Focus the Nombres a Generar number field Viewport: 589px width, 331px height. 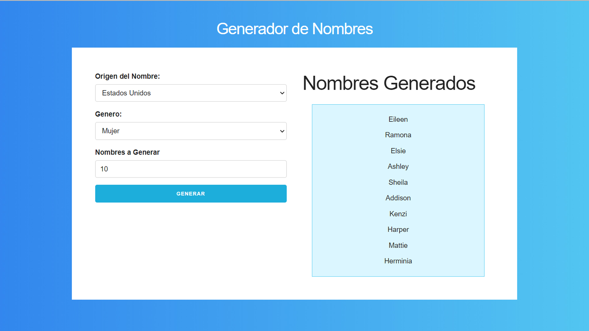pos(191,169)
